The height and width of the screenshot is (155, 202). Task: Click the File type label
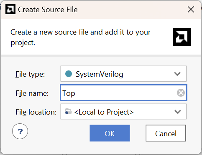point(30,74)
